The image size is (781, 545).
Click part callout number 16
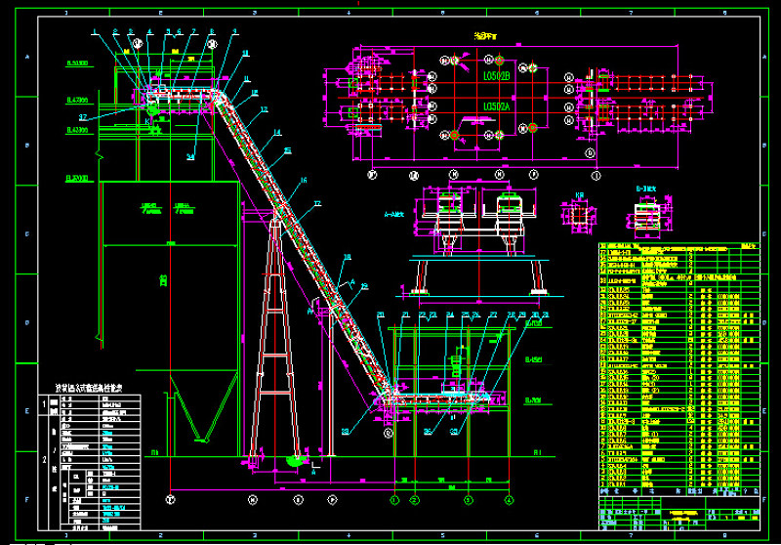(304, 181)
